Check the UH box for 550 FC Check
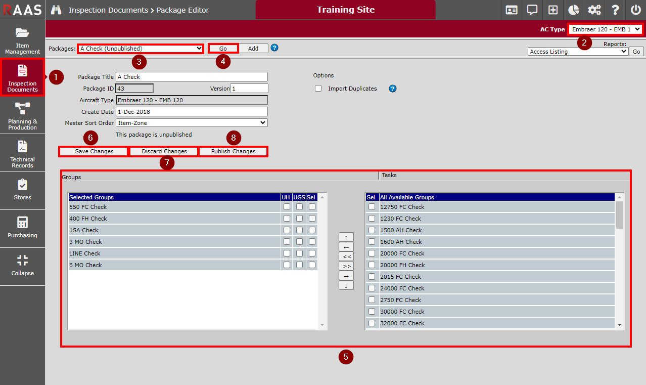Viewport: 646px width, 385px height. pyautogui.click(x=287, y=207)
